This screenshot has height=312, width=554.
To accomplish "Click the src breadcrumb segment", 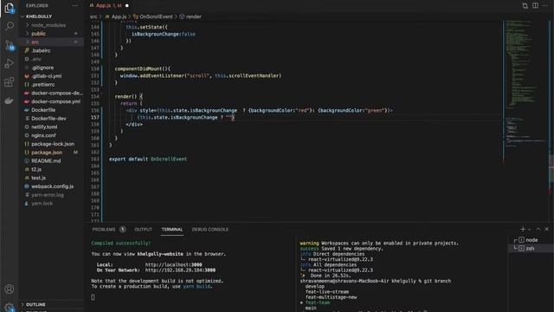I will tap(93, 16).
